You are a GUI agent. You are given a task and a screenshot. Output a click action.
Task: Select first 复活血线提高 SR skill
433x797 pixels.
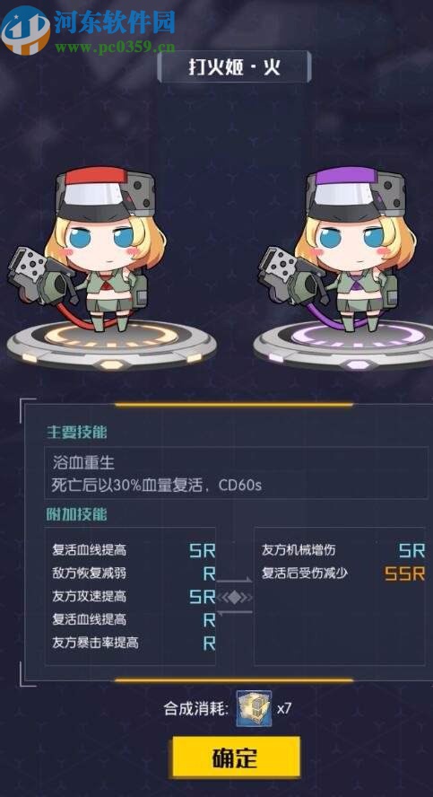pyautogui.click(x=134, y=550)
